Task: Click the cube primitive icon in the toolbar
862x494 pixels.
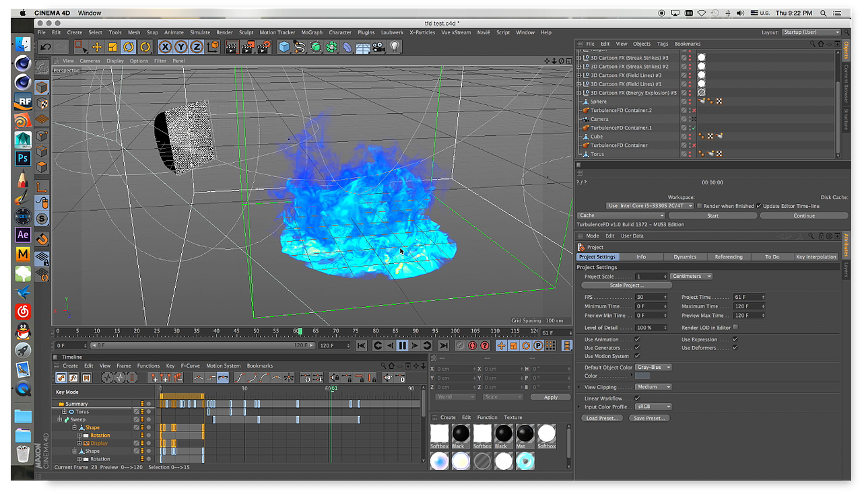Action: pyautogui.click(x=284, y=46)
